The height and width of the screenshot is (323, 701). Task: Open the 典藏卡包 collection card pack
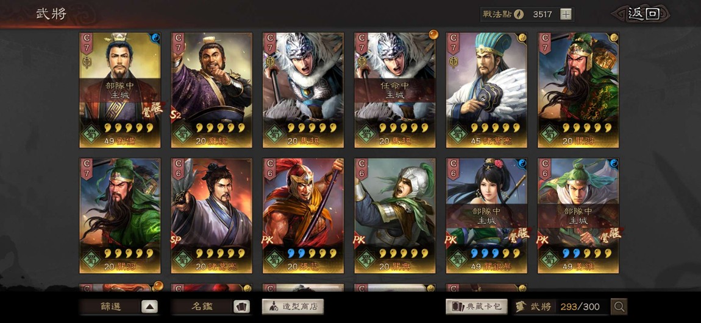(477, 307)
